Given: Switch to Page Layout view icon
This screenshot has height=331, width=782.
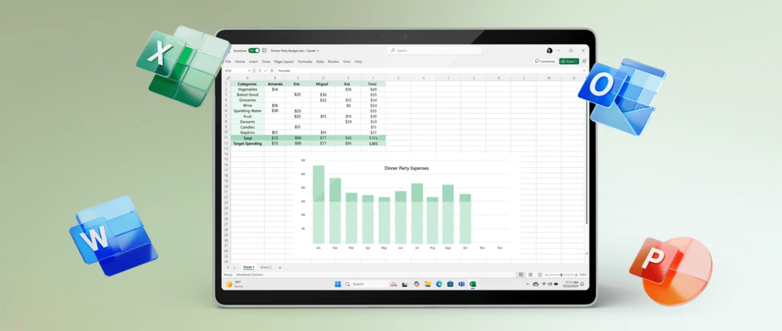Looking at the screenshot, I should click(531, 275).
